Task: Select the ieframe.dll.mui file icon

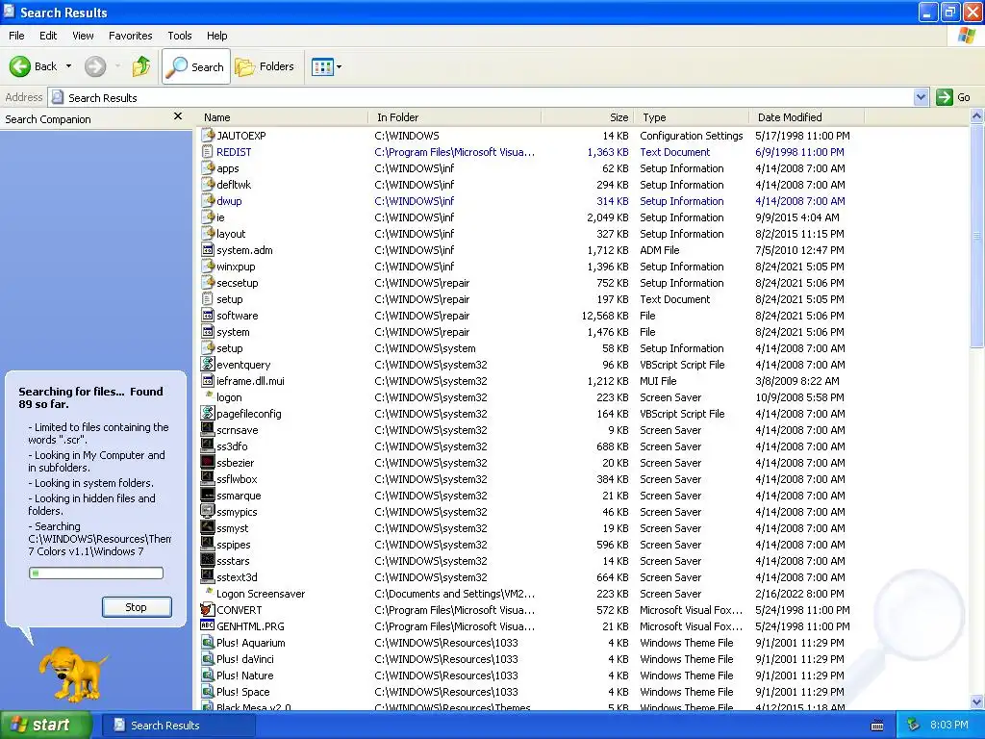Action: tap(208, 380)
